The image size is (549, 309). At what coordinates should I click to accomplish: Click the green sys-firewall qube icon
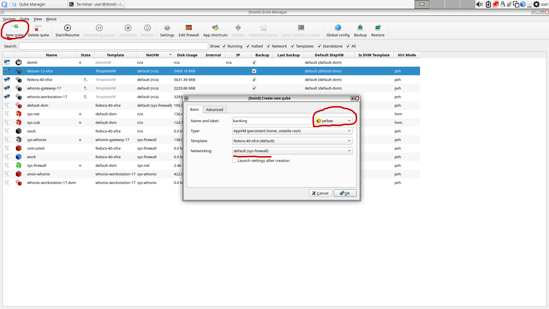pos(19,165)
